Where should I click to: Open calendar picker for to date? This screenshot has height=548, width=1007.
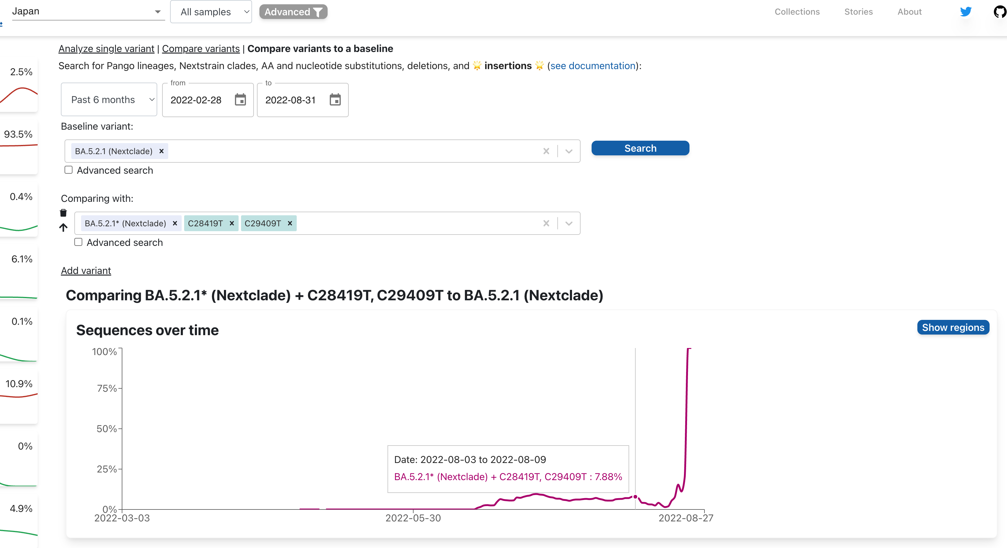click(335, 100)
